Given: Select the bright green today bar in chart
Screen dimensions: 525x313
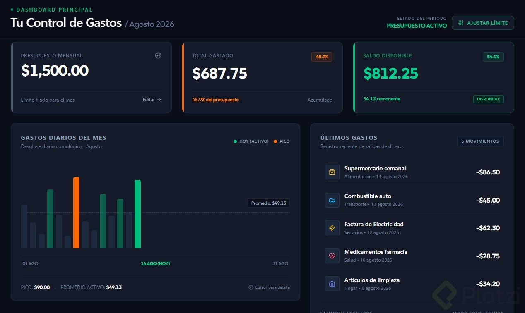Looking at the screenshot, I should 137,214.
